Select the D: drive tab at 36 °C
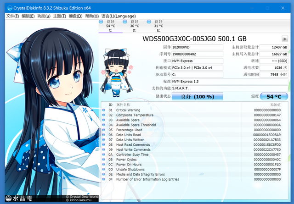 click(135, 26)
